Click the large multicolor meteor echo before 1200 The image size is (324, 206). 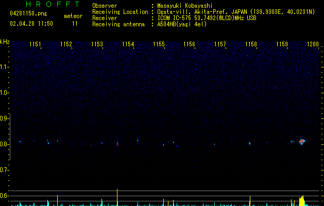pyautogui.click(x=302, y=142)
